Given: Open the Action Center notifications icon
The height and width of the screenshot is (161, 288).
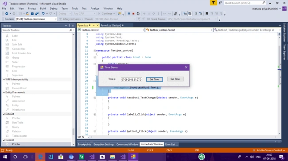Looking at the screenshot, I should click(281, 157).
